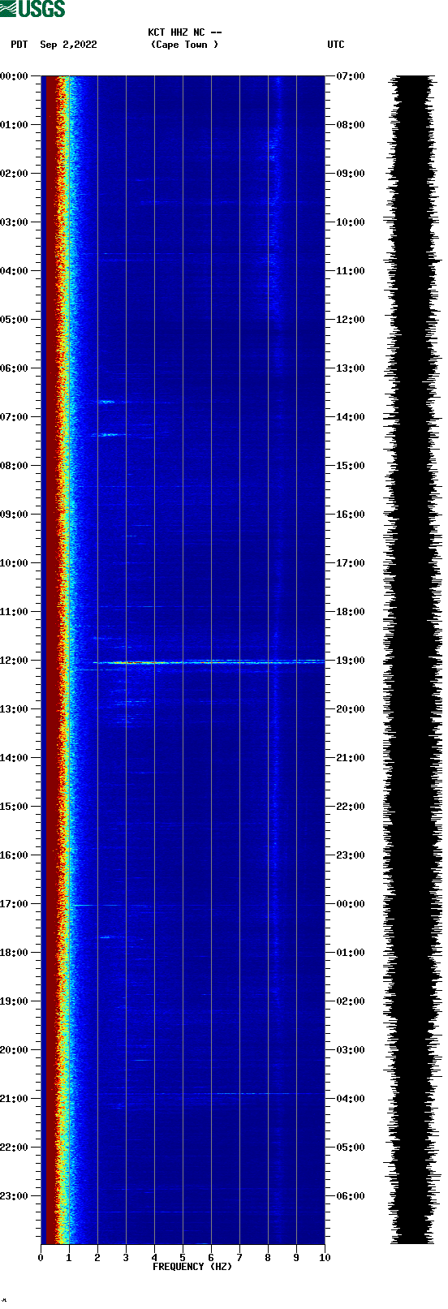The height and width of the screenshot is (1309, 448).
Task: Click the frequency axis "0" tick label
Action: 41,1258
